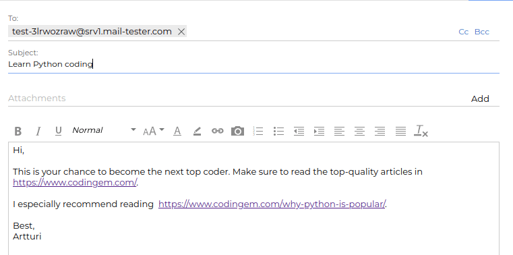513x255 pixels.
Task: Open the codingem.com homepage link
Action: click(x=75, y=183)
